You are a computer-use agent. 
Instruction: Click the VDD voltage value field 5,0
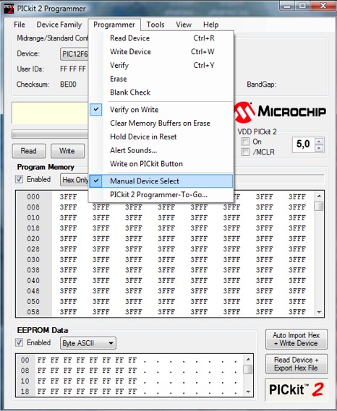pos(304,144)
